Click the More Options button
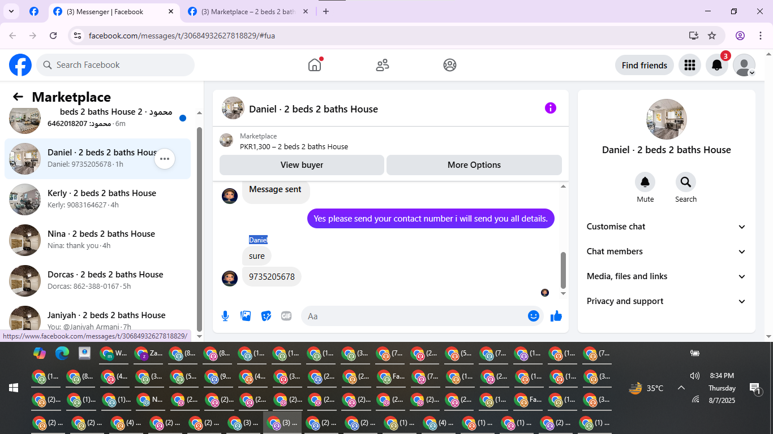This screenshot has height=434, width=773. tap(474, 165)
